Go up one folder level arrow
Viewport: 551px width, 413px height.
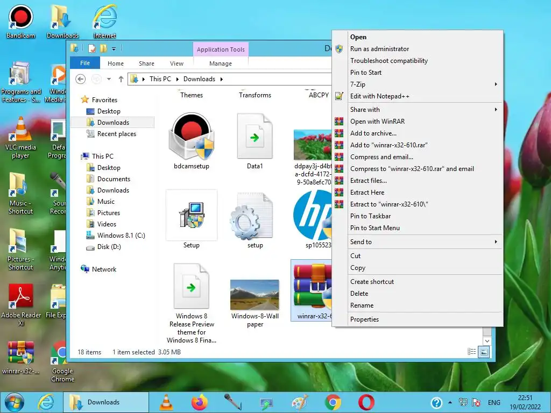[x=121, y=79]
